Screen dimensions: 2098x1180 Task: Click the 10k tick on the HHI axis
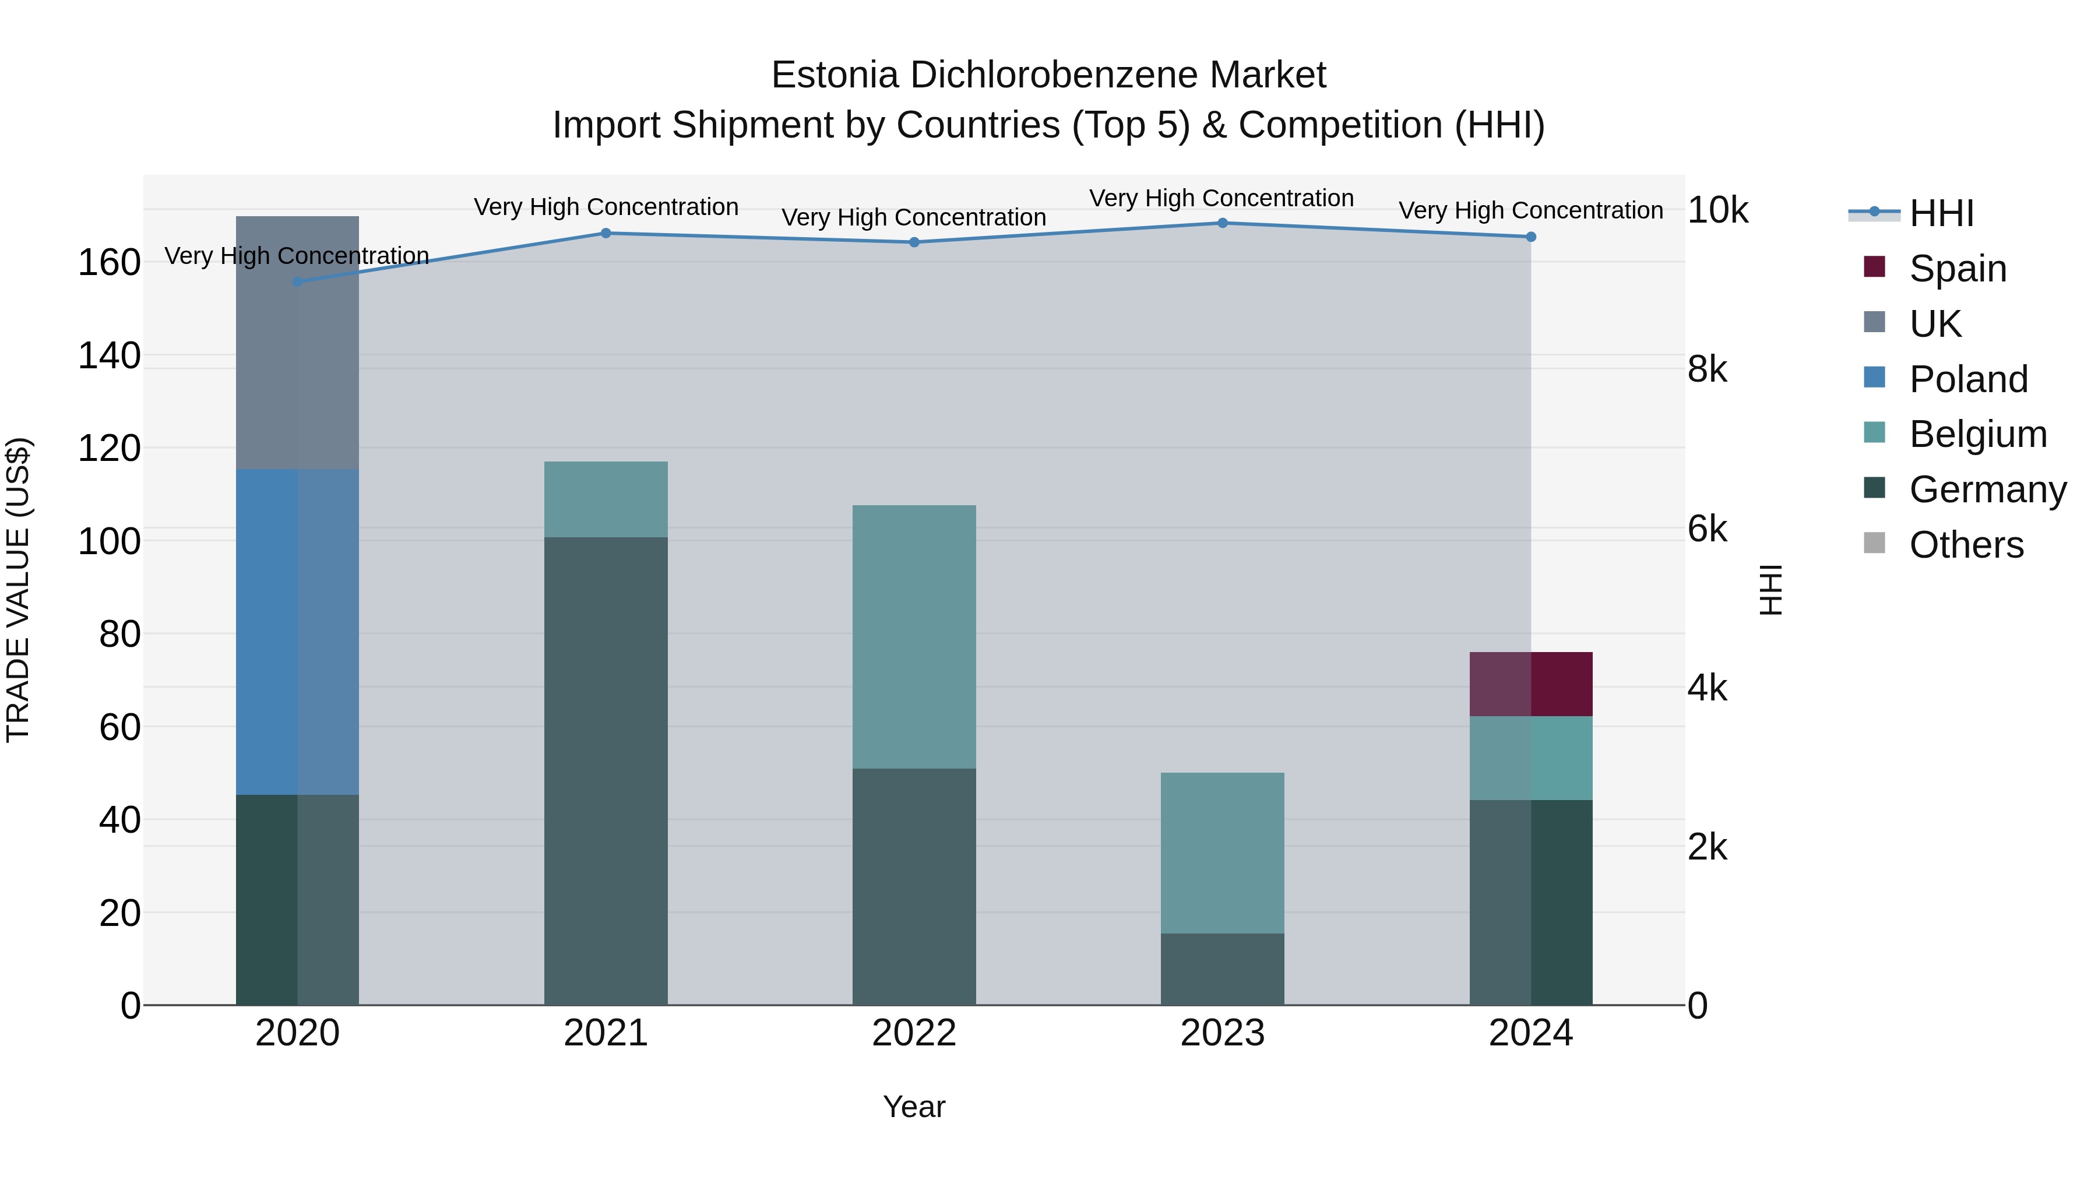pyautogui.click(x=1717, y=211)
